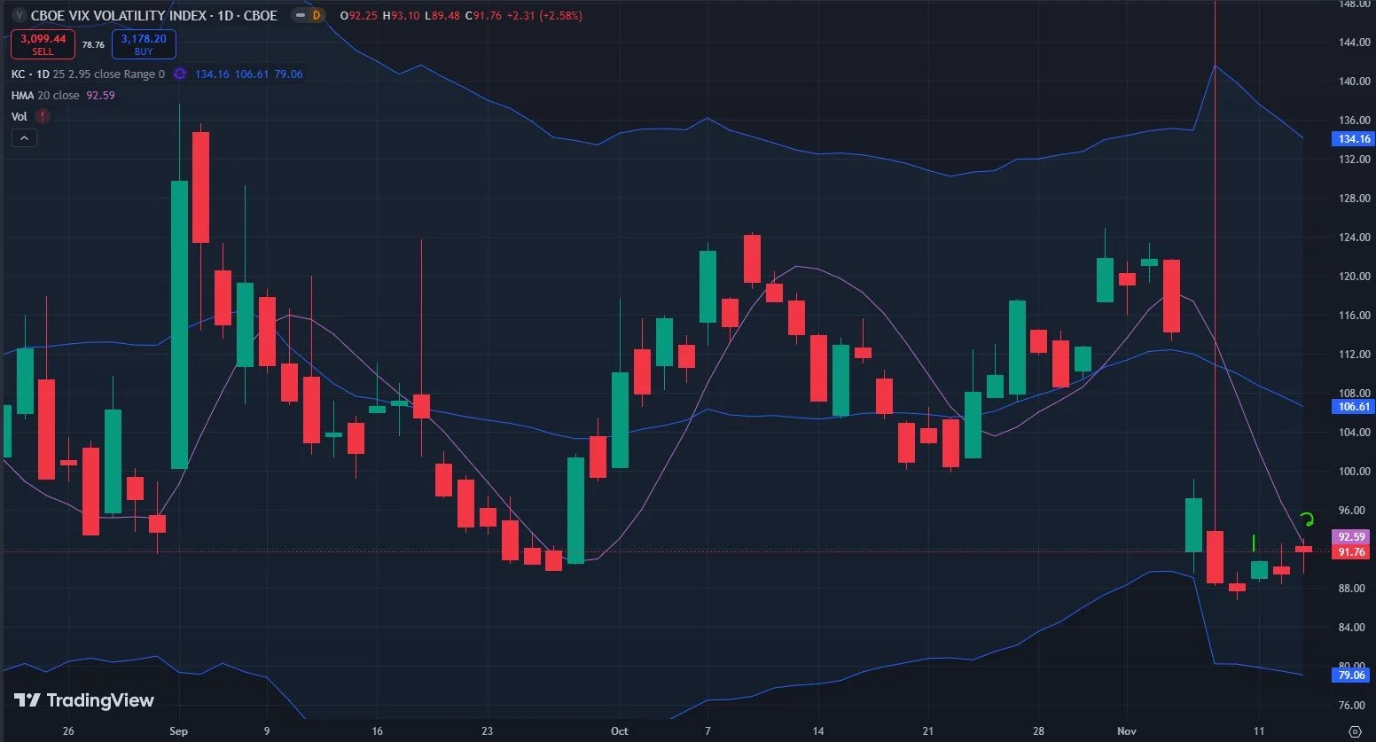Click the Sep label on time axis

tap(178, 731)
